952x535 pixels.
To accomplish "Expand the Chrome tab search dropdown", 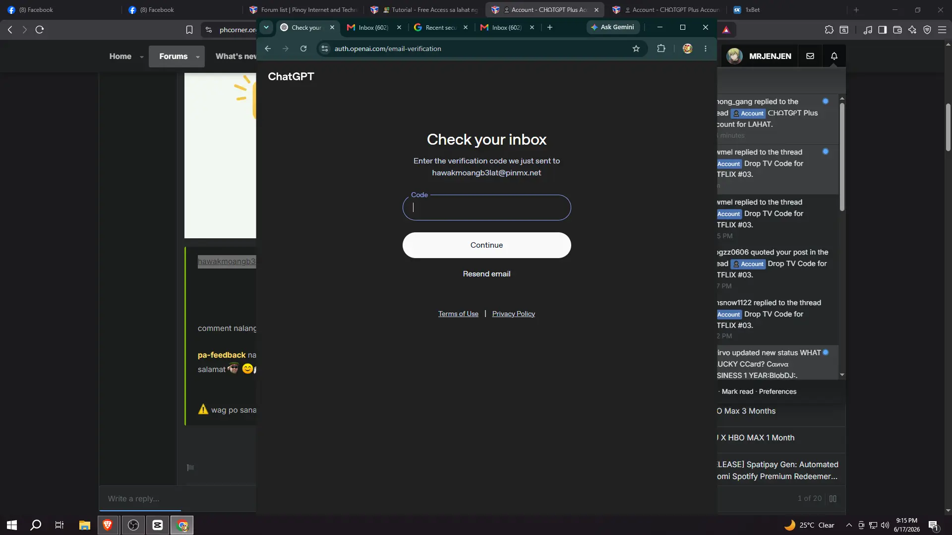I will [x=266, y=27].
